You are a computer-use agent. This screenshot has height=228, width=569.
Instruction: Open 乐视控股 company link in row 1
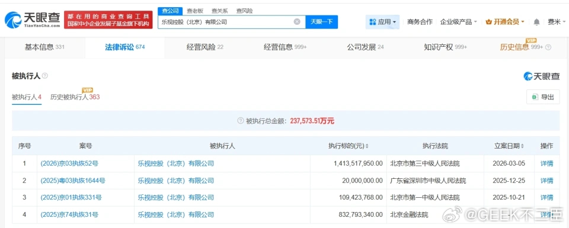(x=176, y=163)
